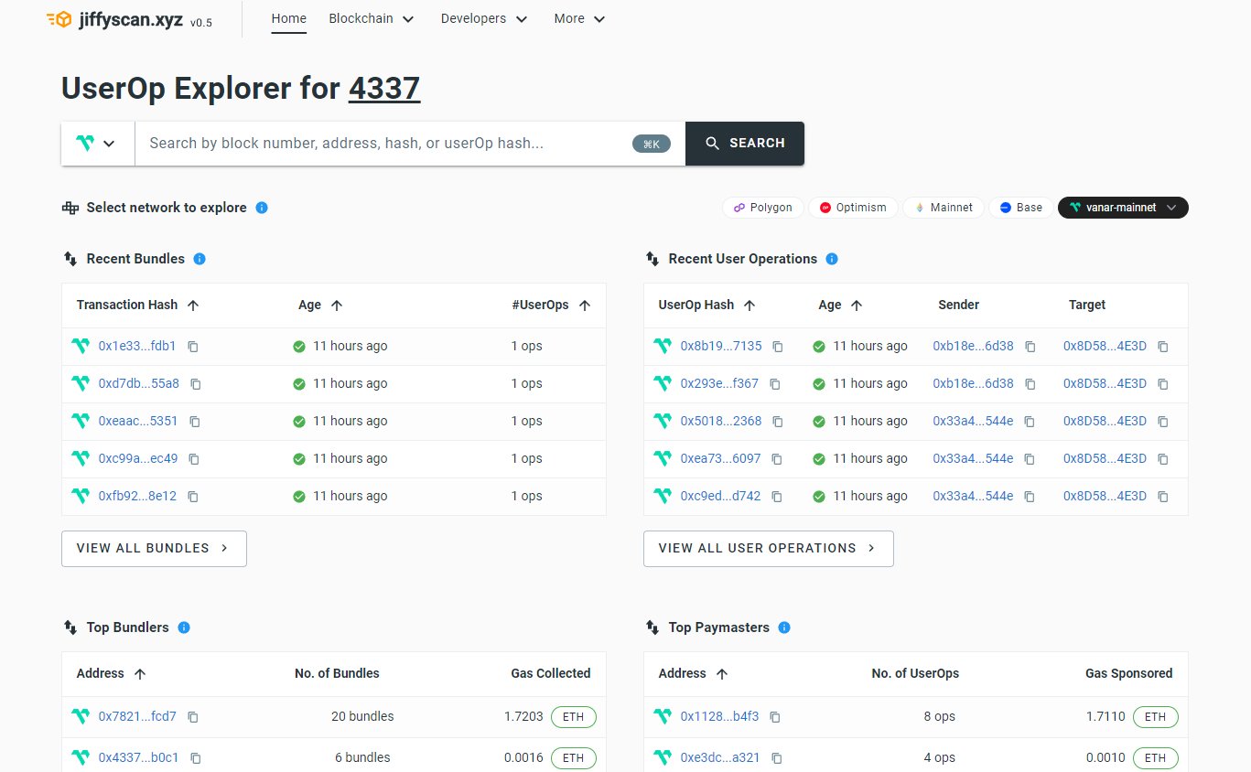The image size is (1251, 772).
Task: Open the 4337 link in heading
Action: point(384,89)
